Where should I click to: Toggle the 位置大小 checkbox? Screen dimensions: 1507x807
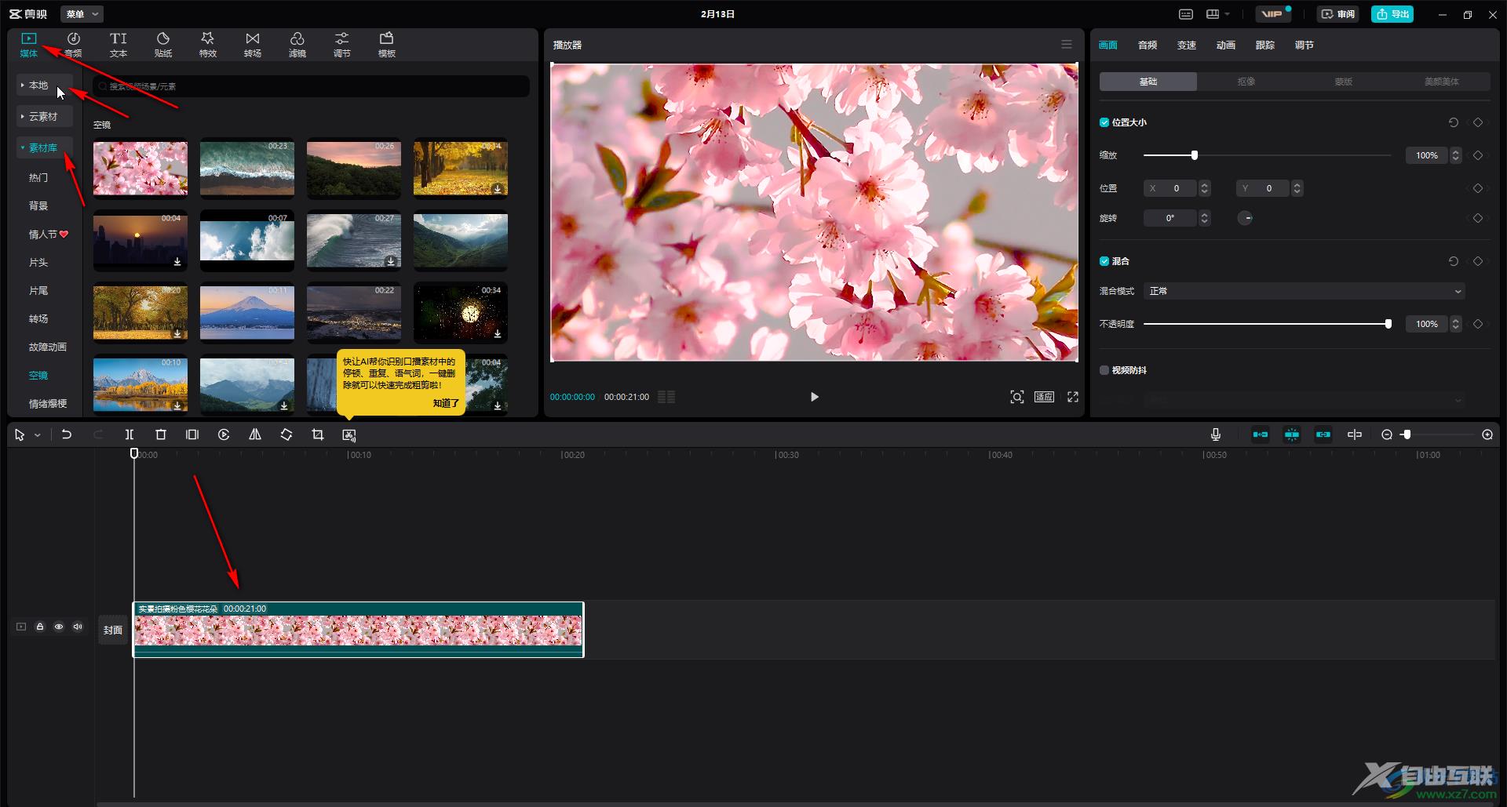pos(1104,122)
